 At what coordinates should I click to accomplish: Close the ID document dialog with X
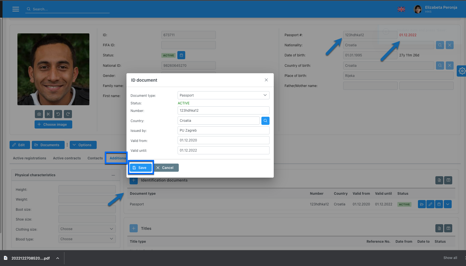coord(266,80)
